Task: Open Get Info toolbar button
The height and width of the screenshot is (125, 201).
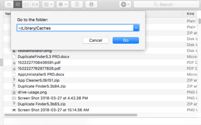Action: (x=91, y=4)
